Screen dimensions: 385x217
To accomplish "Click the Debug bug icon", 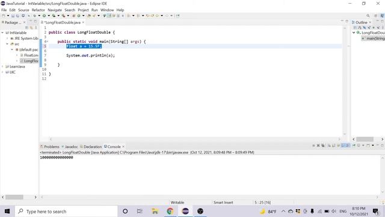I will pyautogui.click(x=35, y=16).
